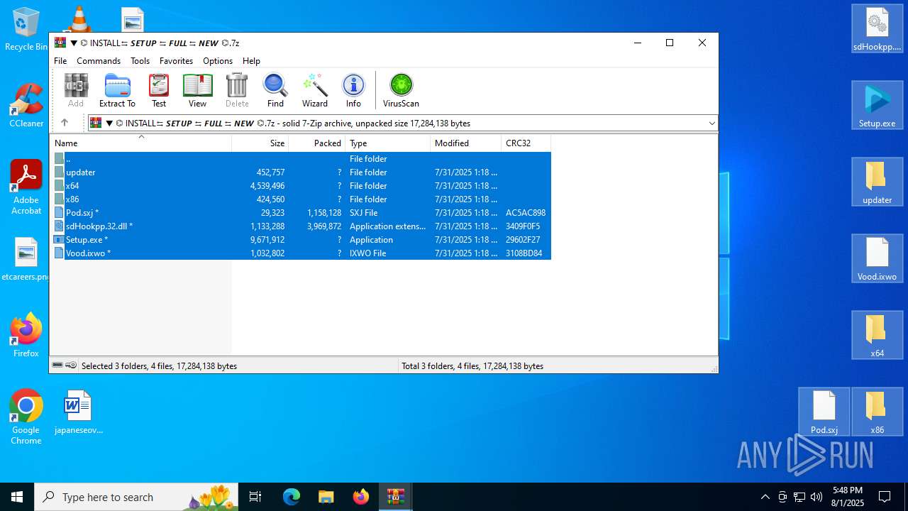This screenshot has height=511, width=908.
Task: Select the Vood.ixwo desktop file
Action: [x=877, y=258]
